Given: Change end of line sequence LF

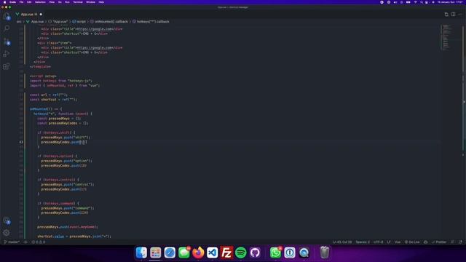Looking at the screenshot, I should coord(389,242).
